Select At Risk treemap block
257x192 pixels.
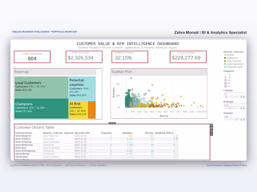(78, 110)
